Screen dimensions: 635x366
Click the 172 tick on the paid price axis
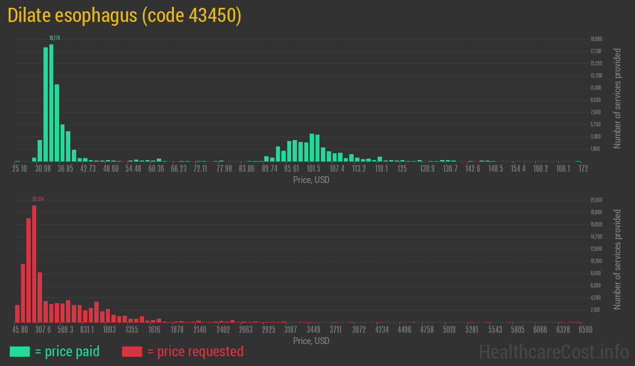[x=583, y=169]
